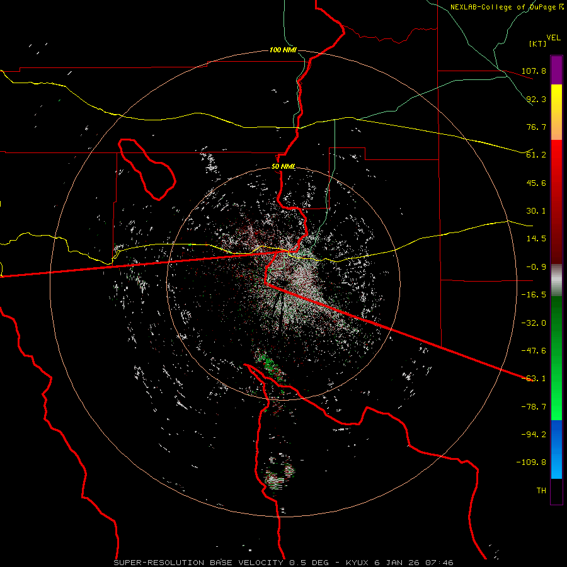Click the 61.2 velocity scale value

click(x=536, y=155)
